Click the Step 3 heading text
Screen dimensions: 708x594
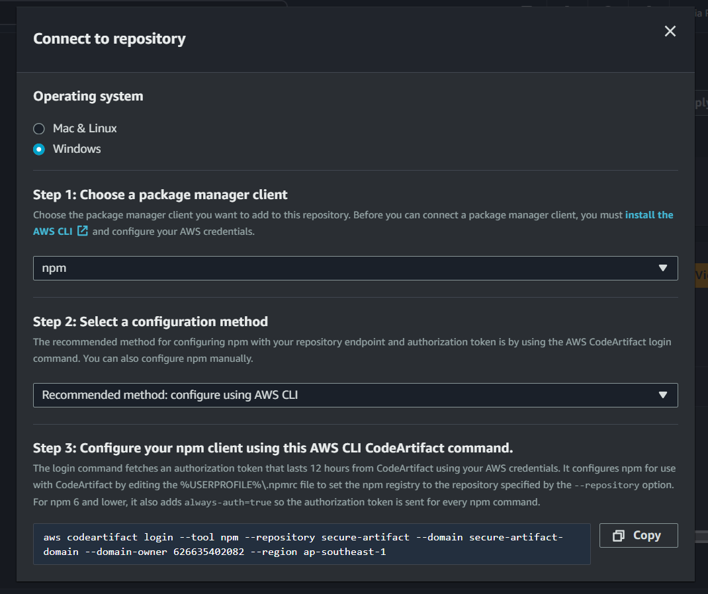(273, 448)
